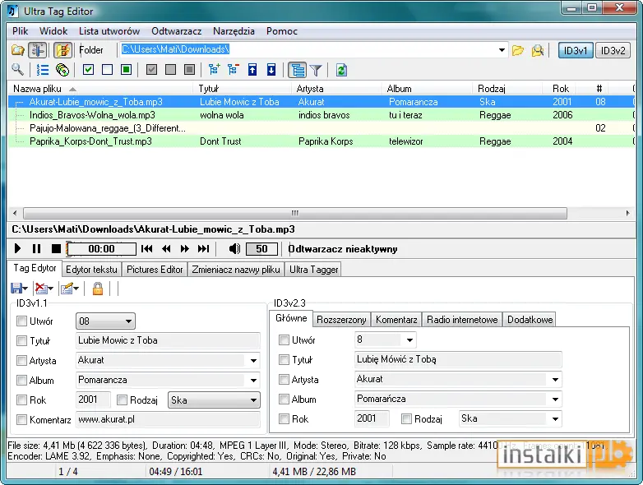Click the CD discs icon

click(x=62, y=70)
